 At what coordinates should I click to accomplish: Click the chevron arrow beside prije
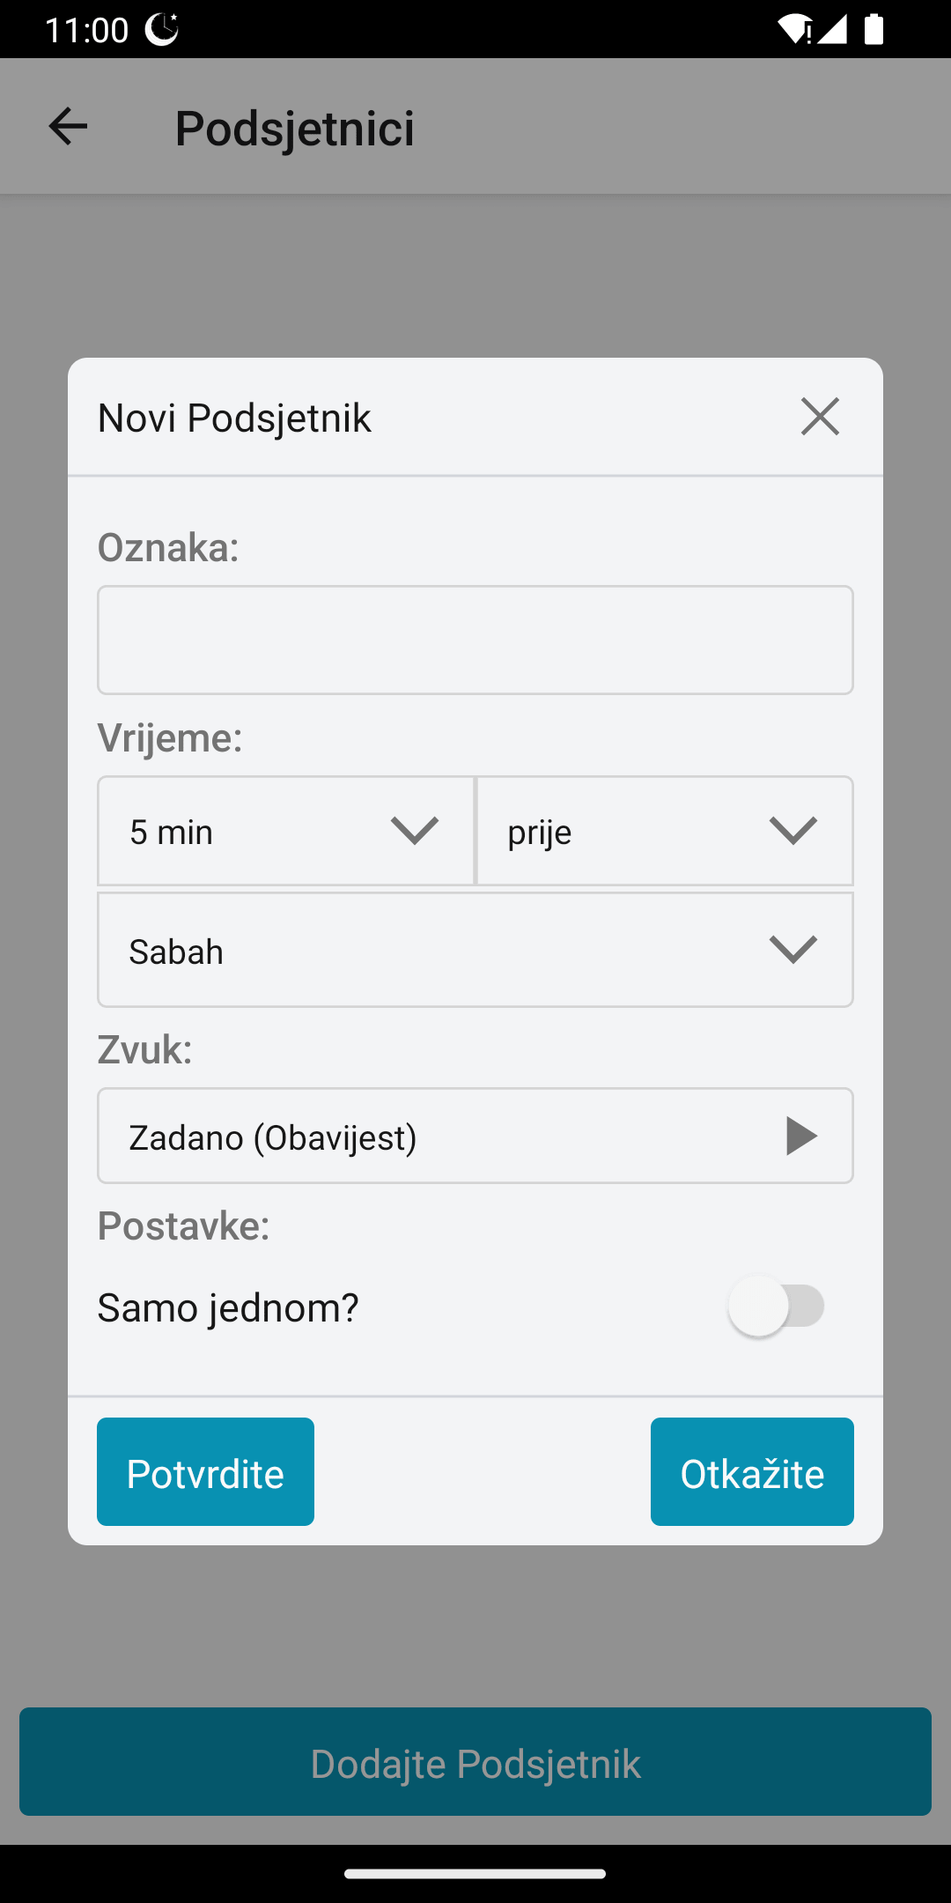[792, 830]
